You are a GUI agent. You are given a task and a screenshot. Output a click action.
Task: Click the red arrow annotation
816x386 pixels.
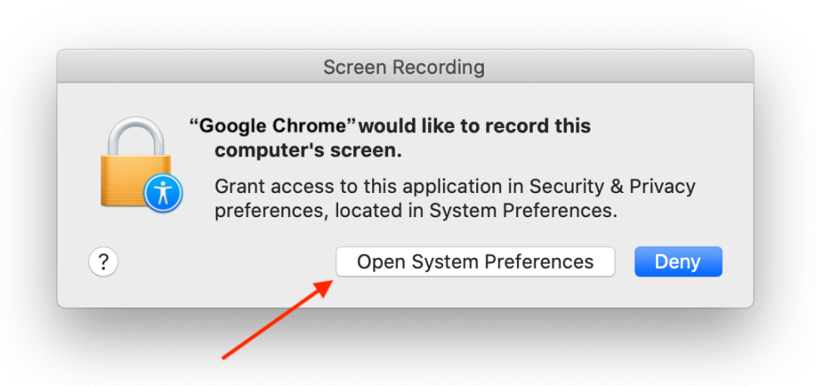click(x=277, y=319)
